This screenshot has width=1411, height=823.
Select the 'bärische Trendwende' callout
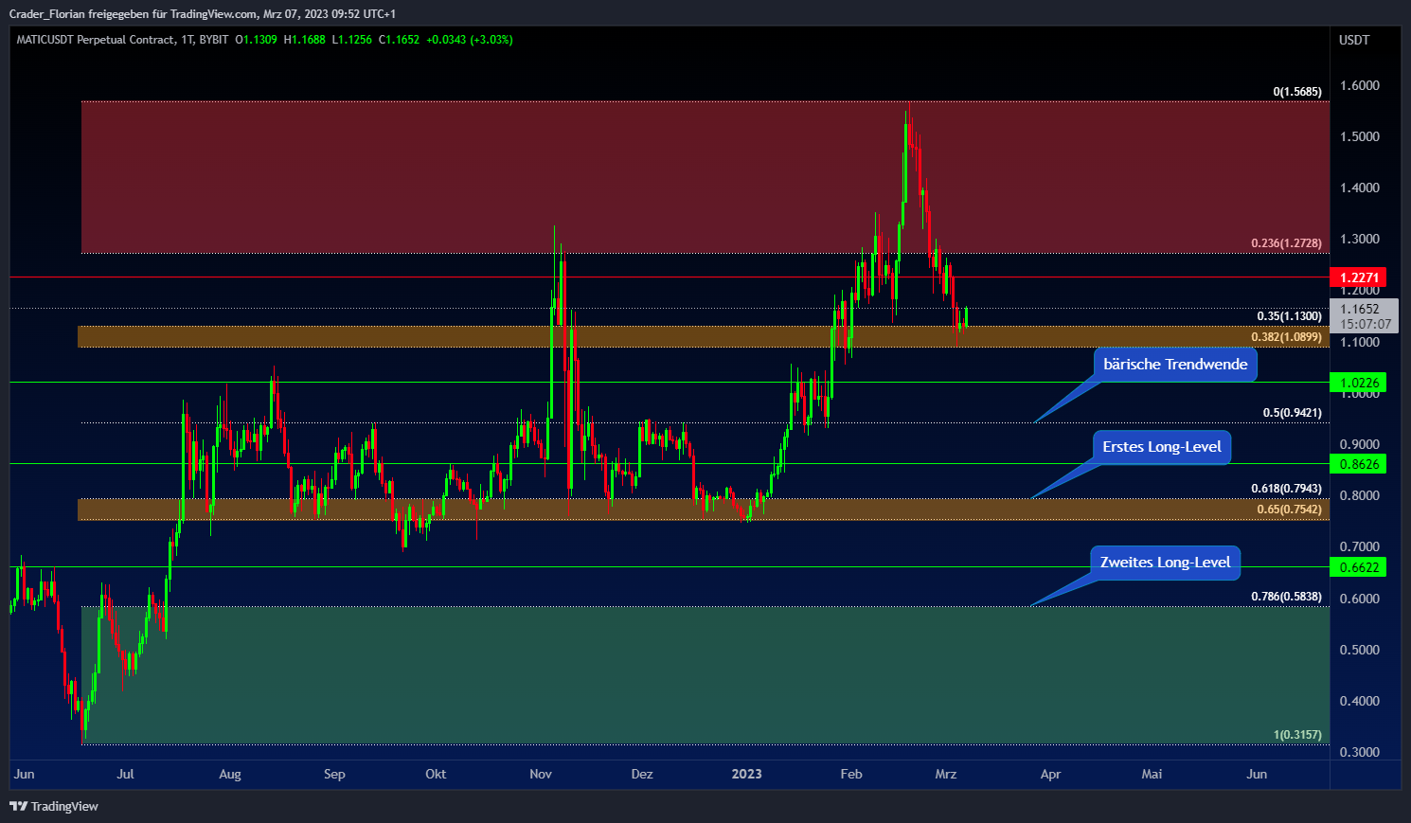coord(1175,365)
